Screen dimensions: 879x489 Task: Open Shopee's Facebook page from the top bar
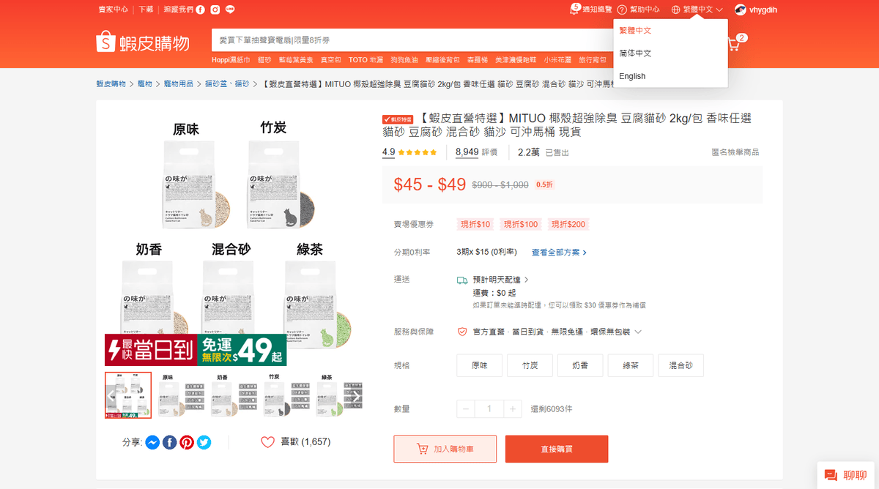pyautogui.click(x=201, y=10)
